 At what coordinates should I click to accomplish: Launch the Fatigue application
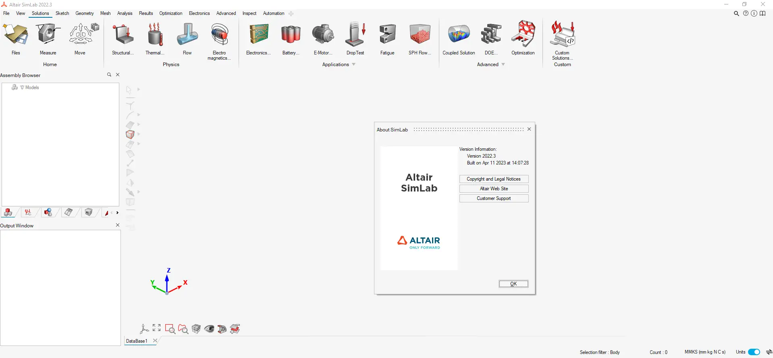pos(387,38)
